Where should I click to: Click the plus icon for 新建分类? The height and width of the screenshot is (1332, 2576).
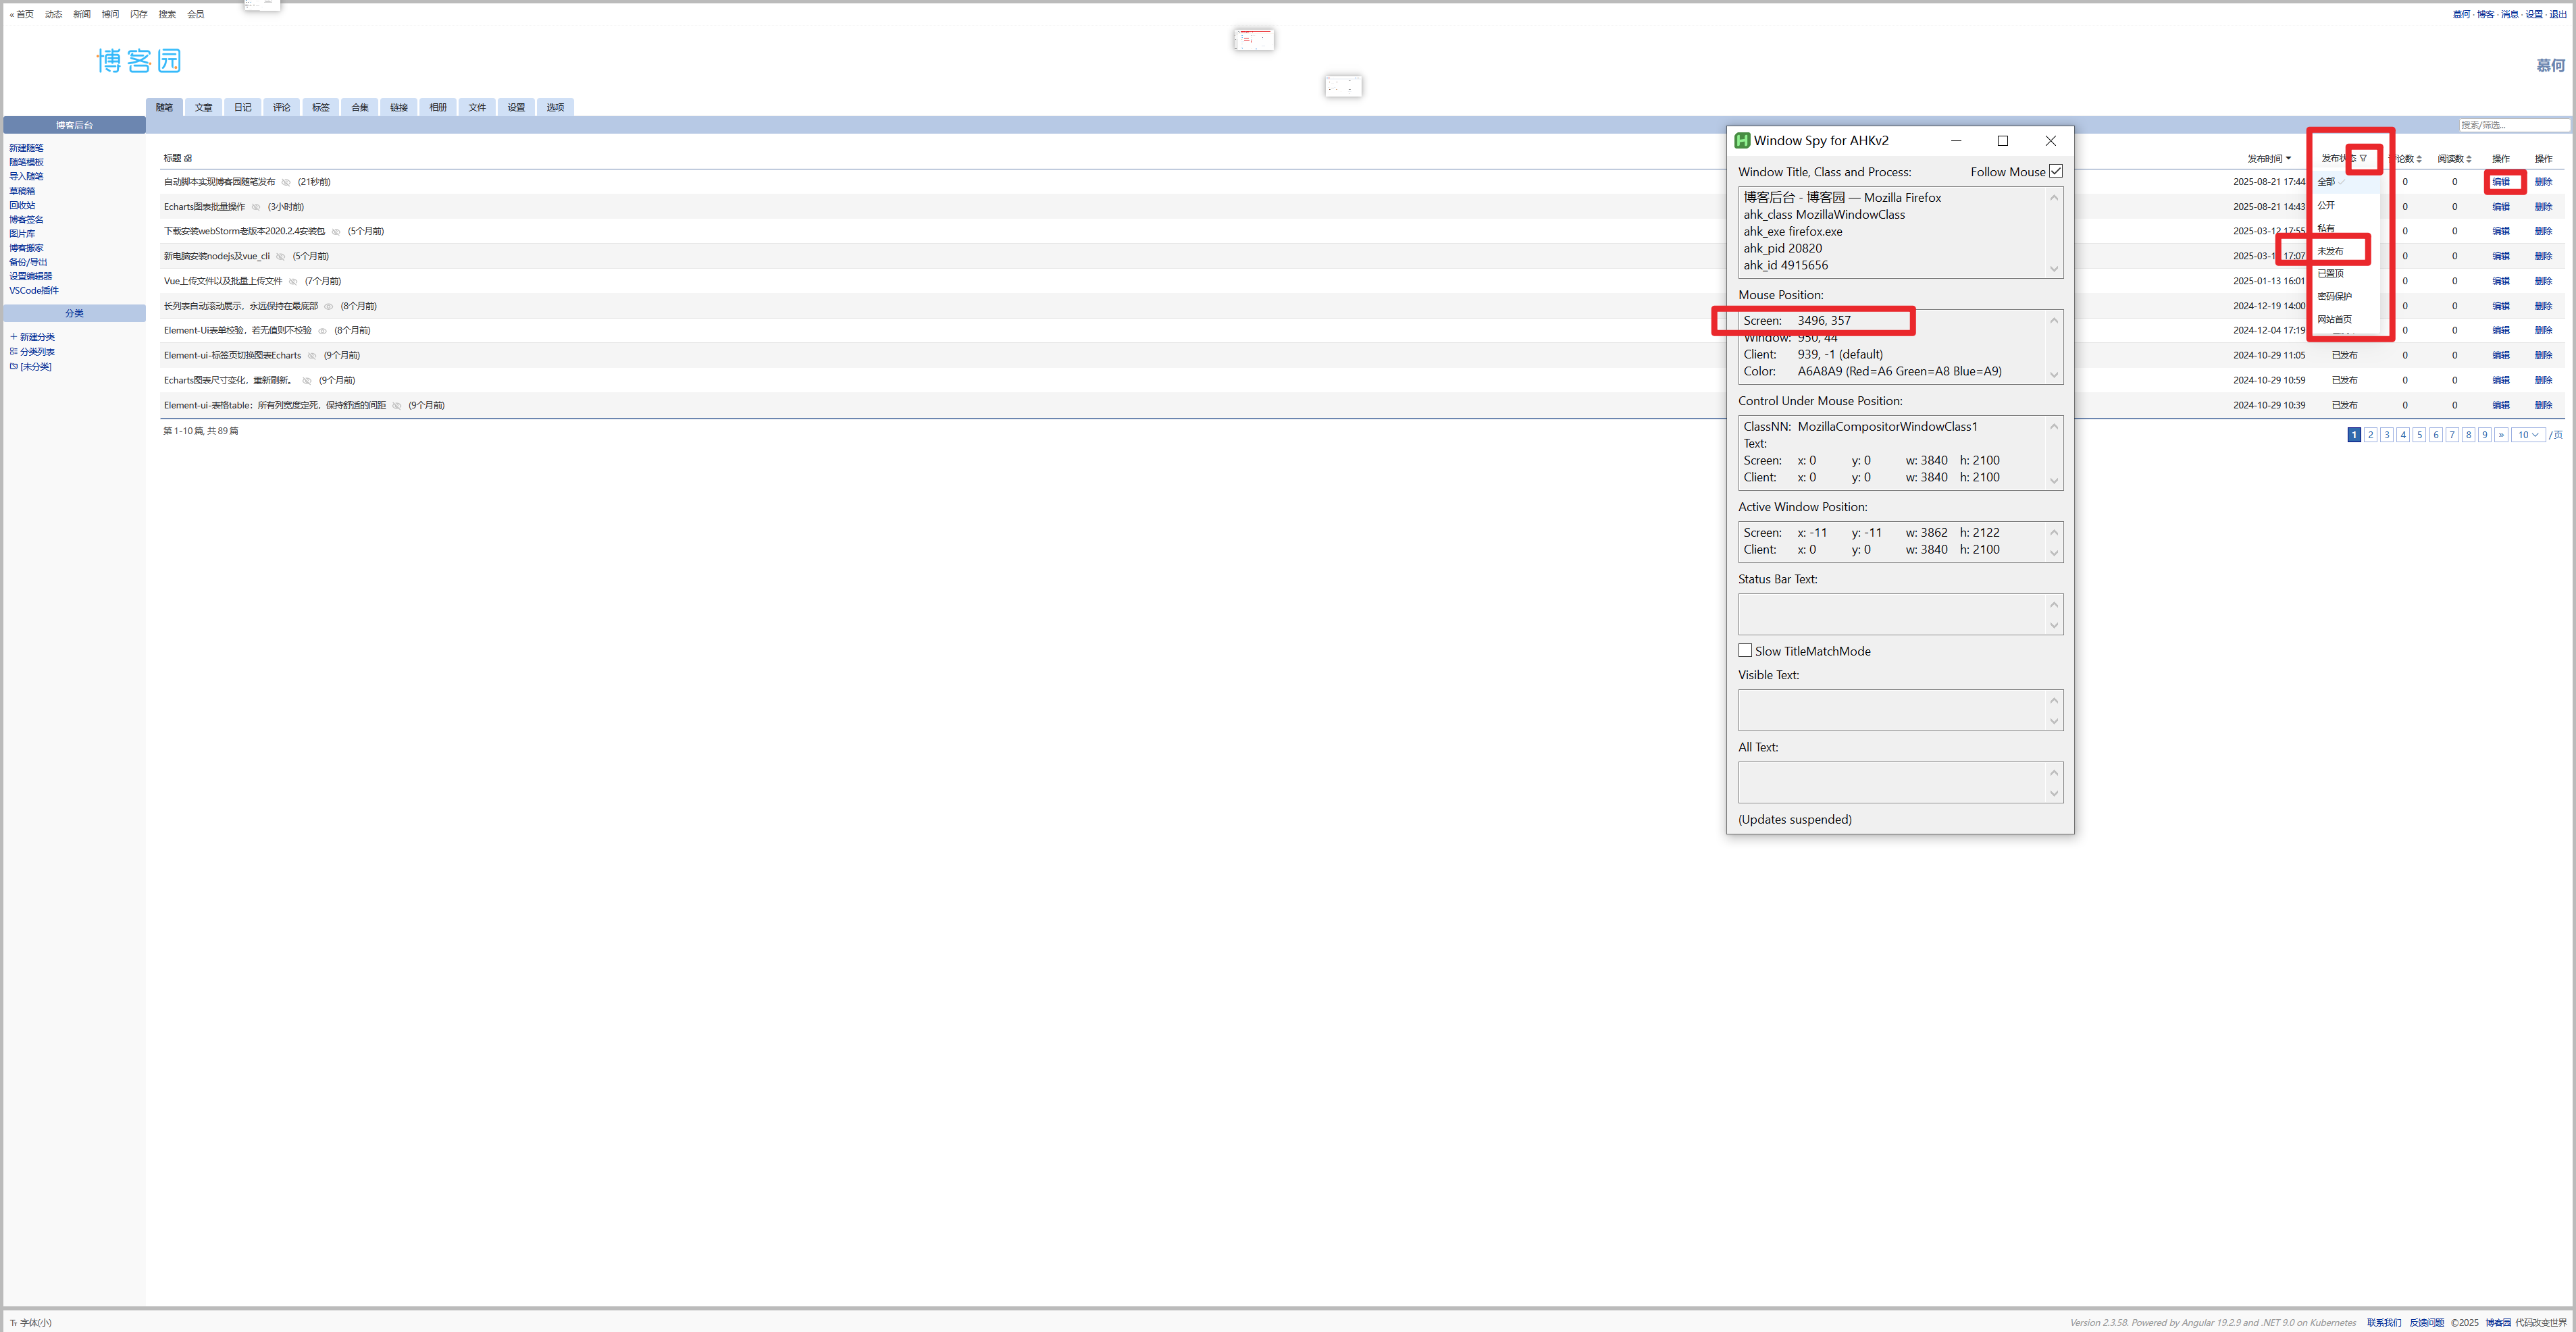14,338
